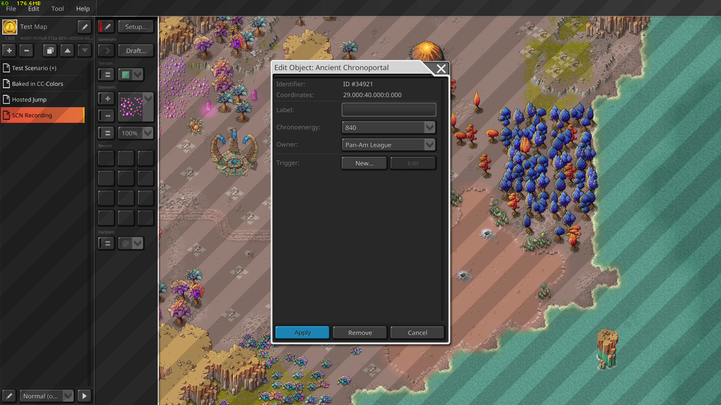Move scenario up in the list
Viewport: 721px width, 405px height.
click(67, 50)
